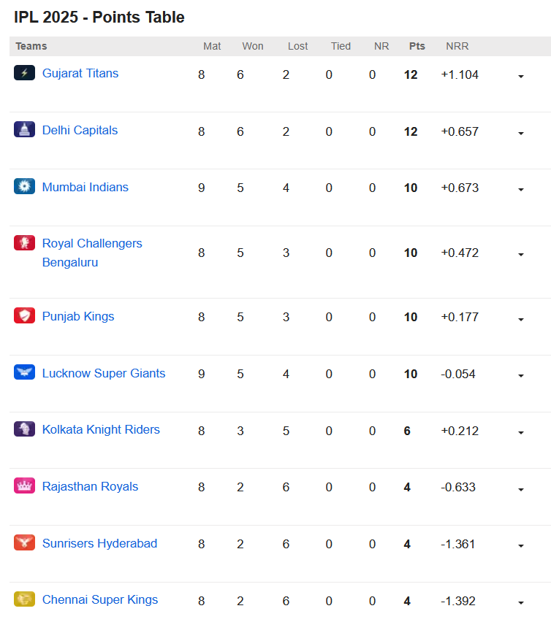Click the Kolkata Knight Riders logo

pos(24,429)
